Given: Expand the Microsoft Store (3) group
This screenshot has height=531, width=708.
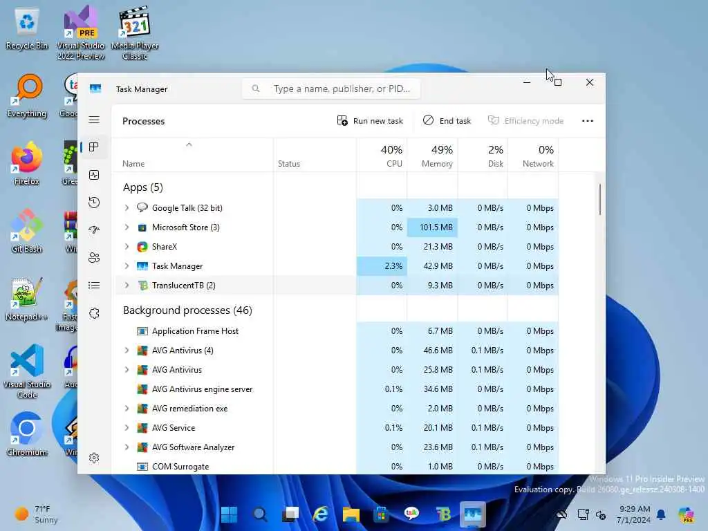Looking at the screenshot, I should 127,227.
